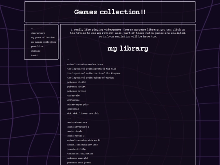Select pokemon violet title
The width and height of the screenshot is (220, 165).
click(x=76, y=87)
